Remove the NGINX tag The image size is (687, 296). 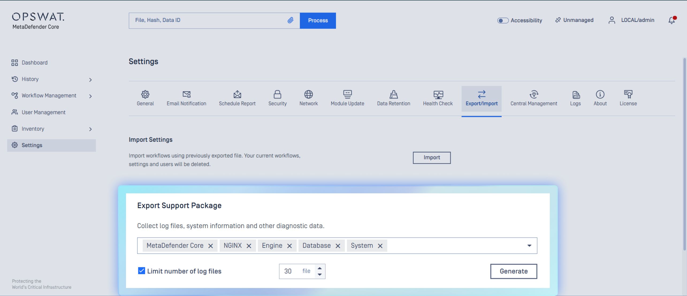[249, 246]
